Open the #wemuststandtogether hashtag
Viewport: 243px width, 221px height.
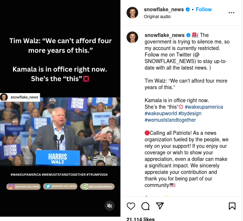point(170,120)
